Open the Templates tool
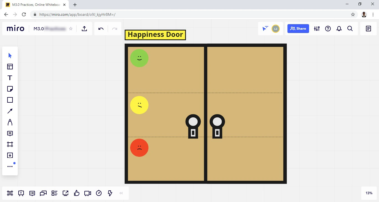 pos(10,67)
